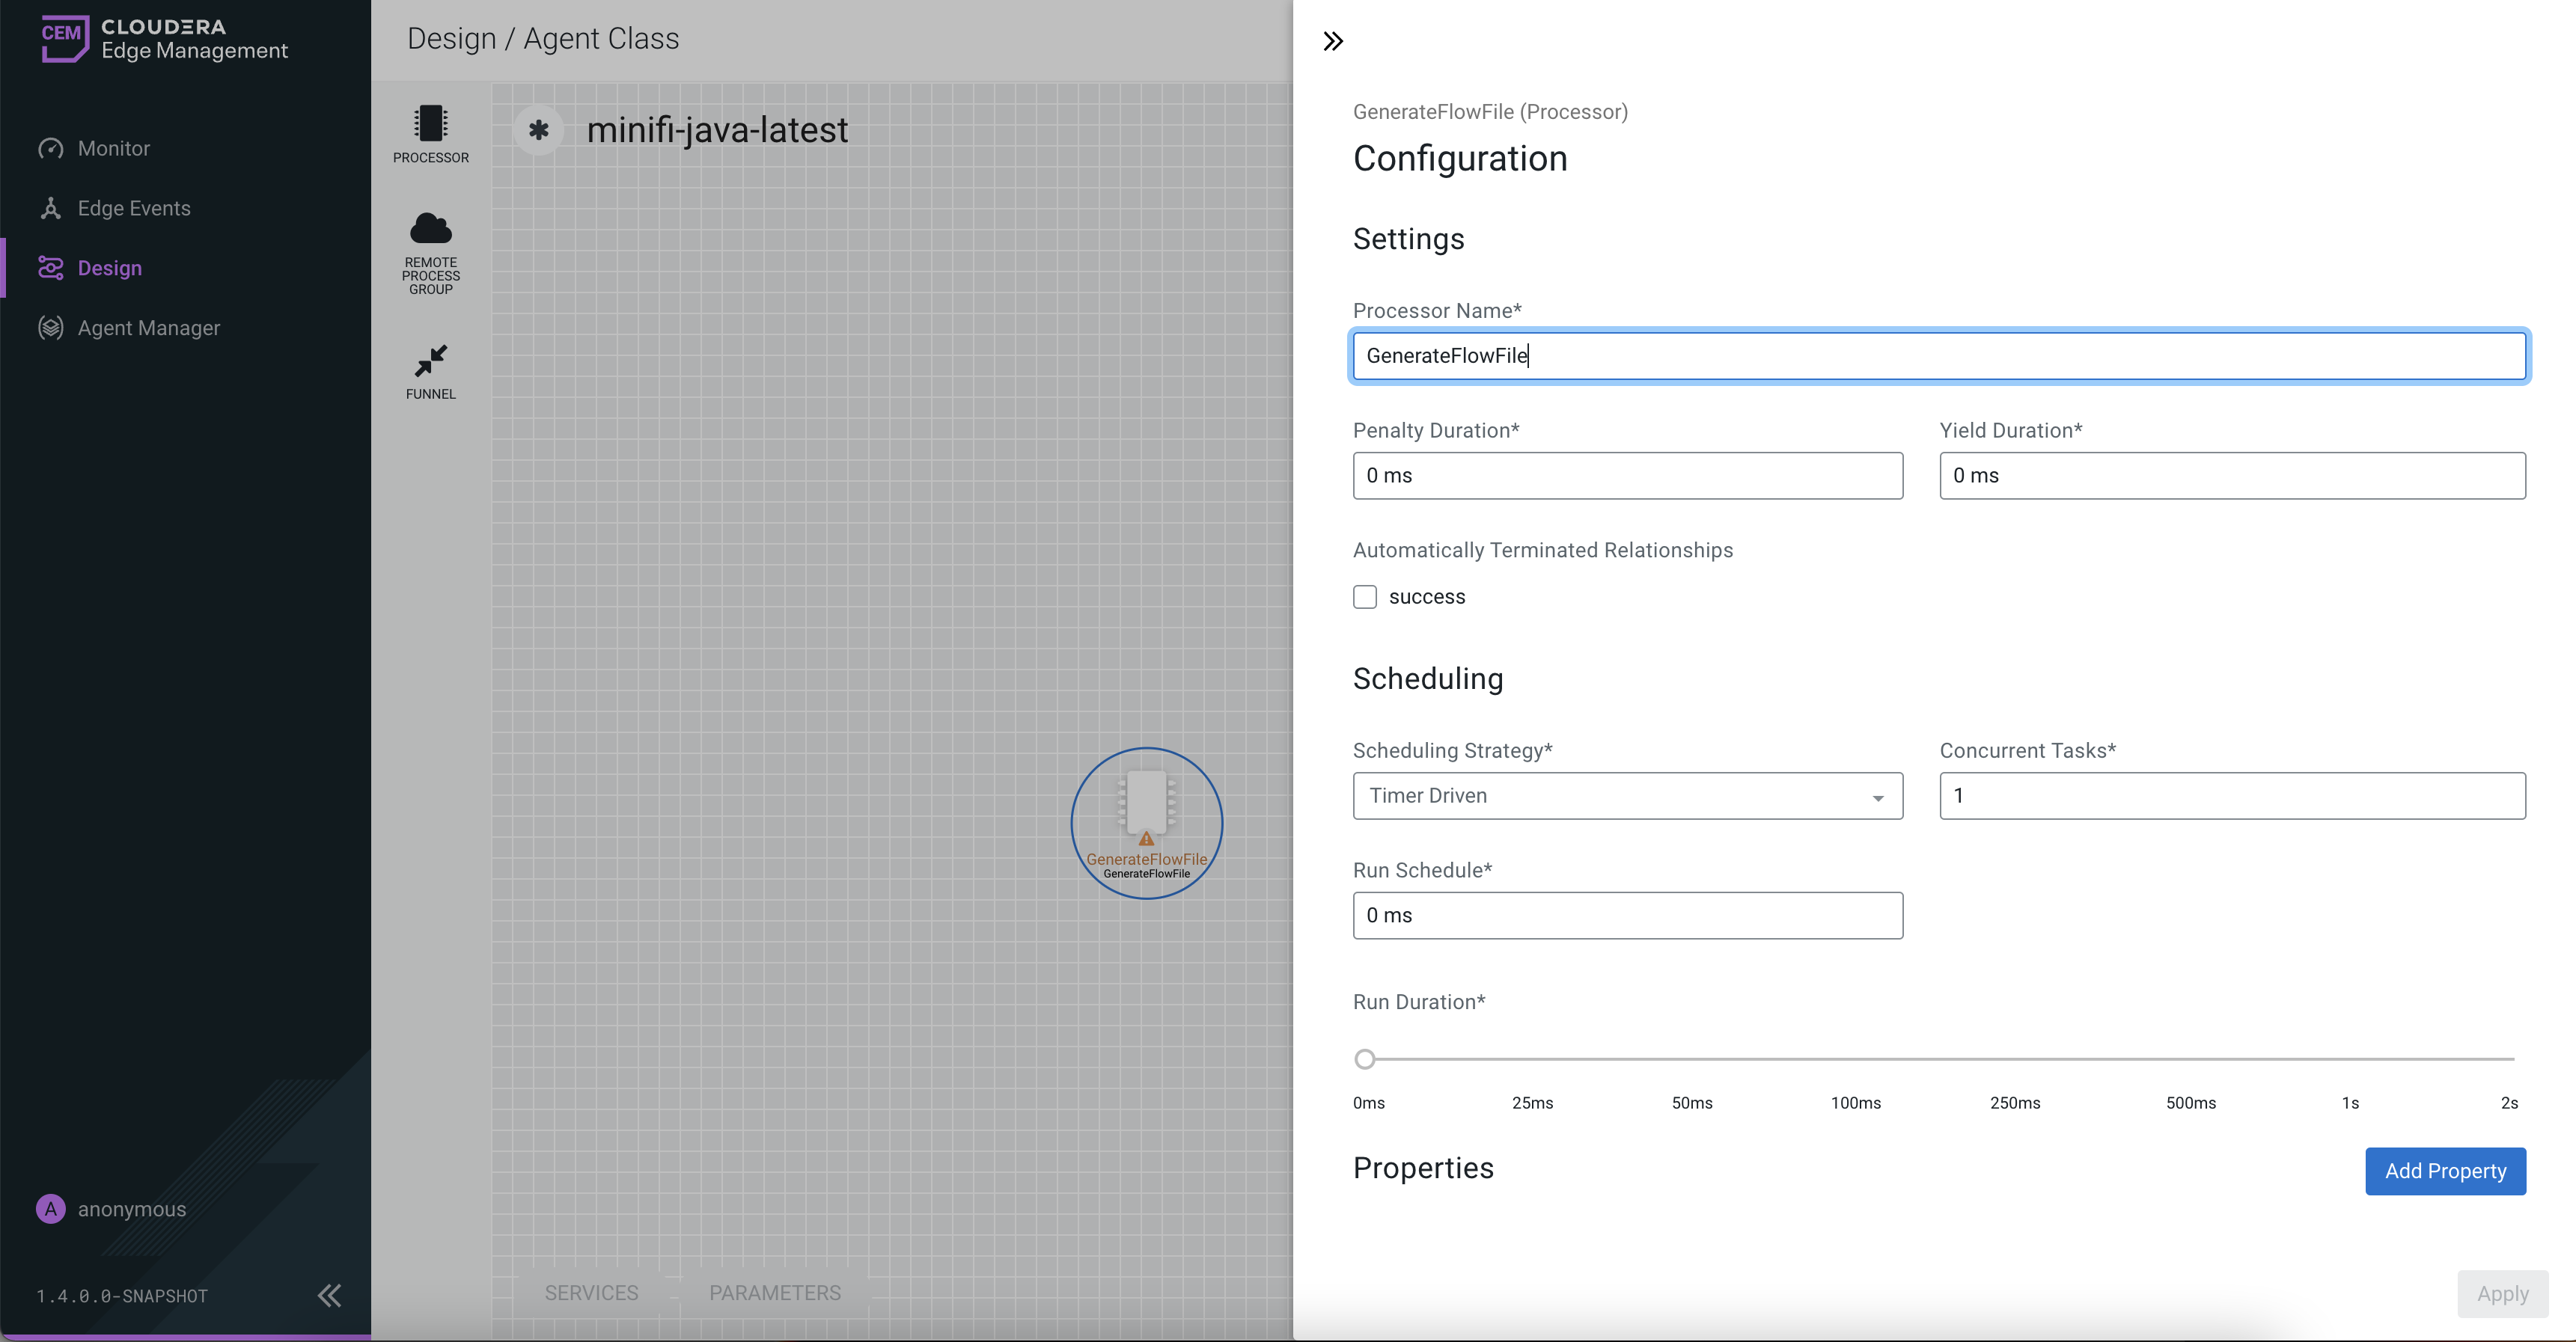
Task: Open the Parameters tab
Action: pos(774,1292)
